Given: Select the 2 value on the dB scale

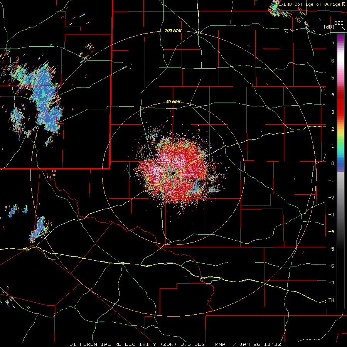Looking at the screenshot, I should click(333, 129).
